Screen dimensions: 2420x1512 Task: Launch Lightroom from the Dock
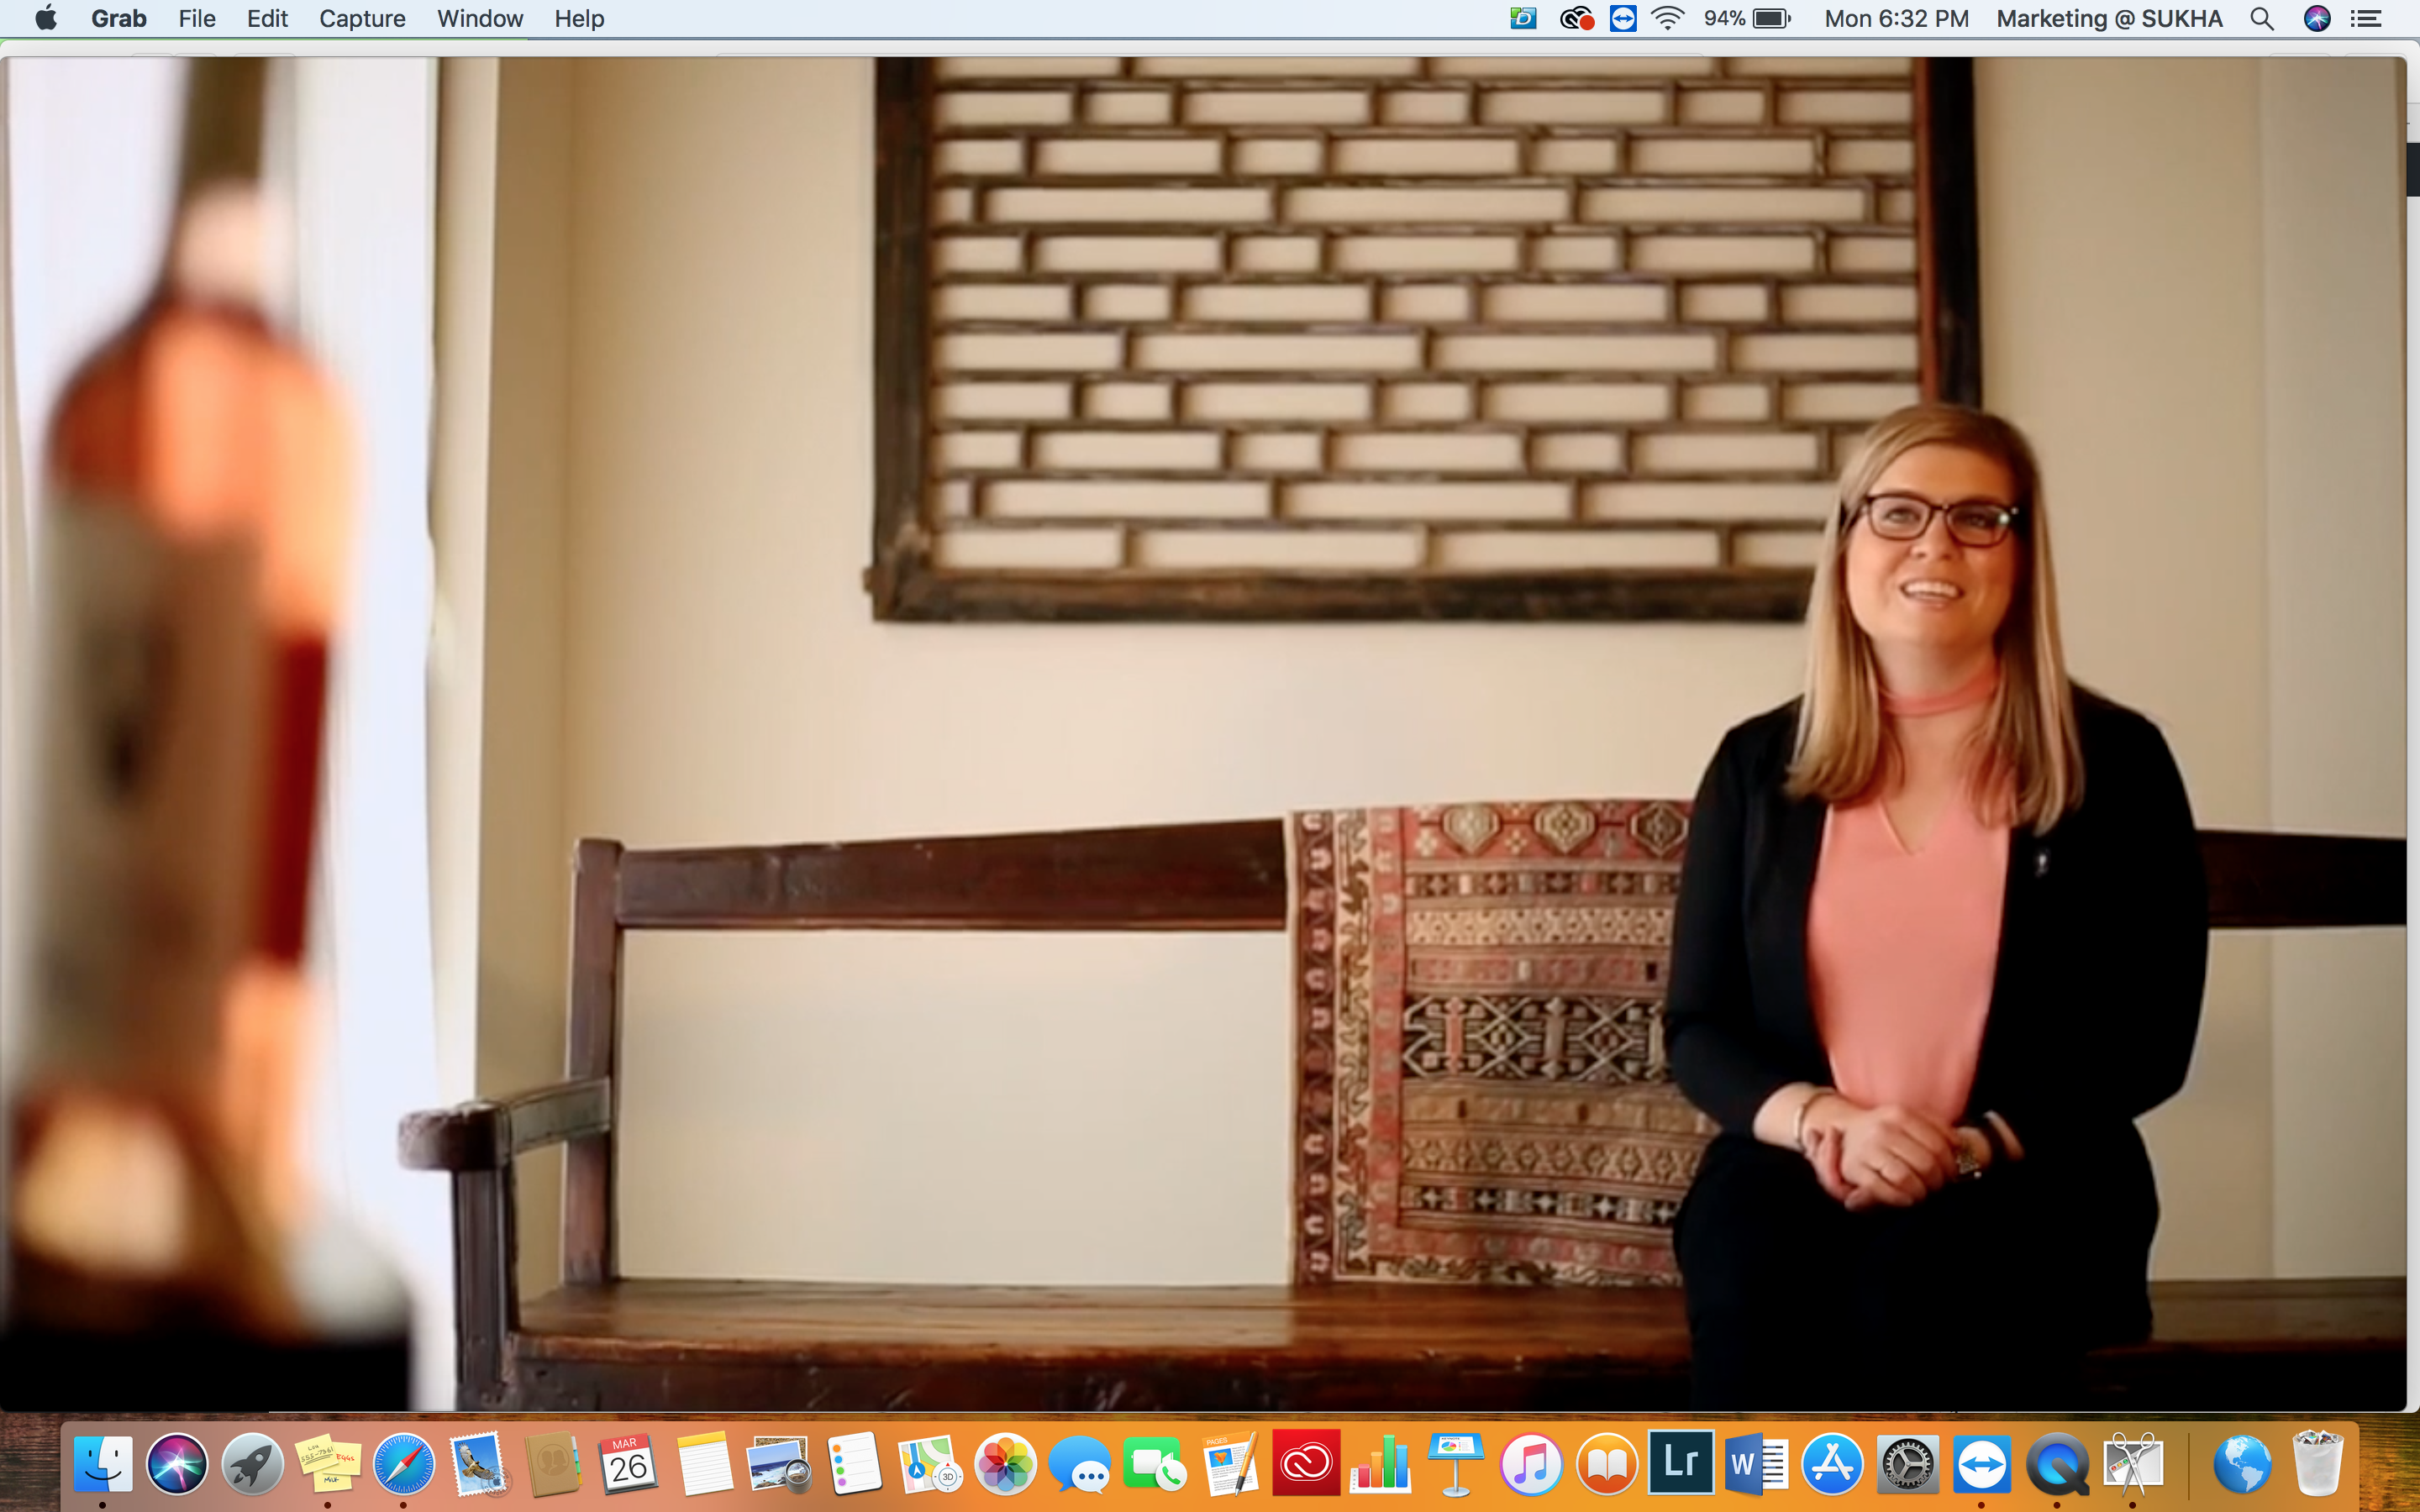[x=1681, y=1464]
